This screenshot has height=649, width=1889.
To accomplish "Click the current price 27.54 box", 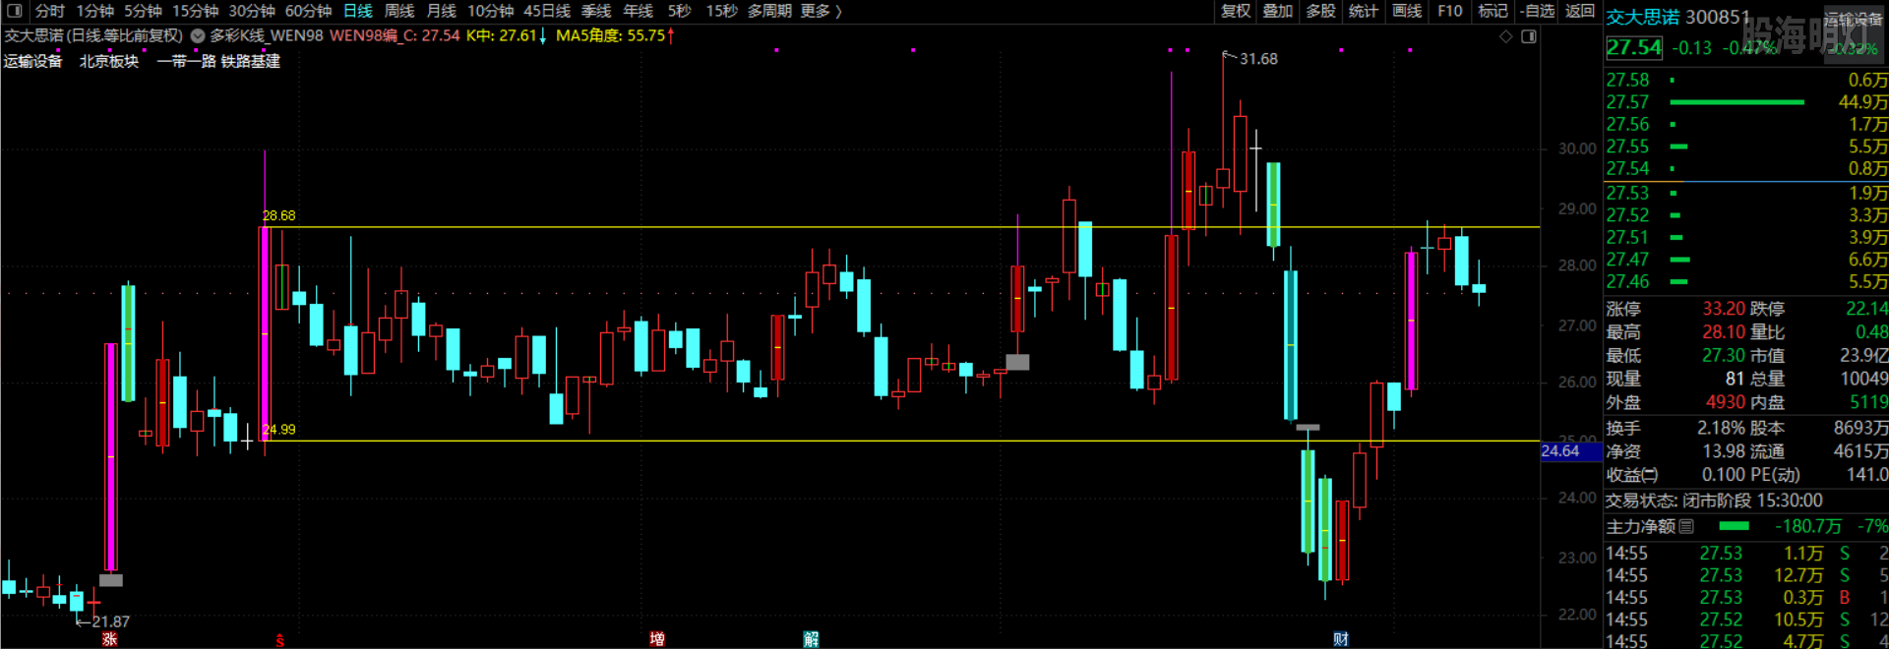I will 1634,47.
